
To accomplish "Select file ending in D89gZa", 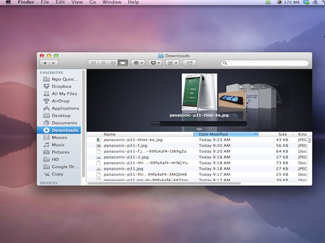I will pos(197,151).
